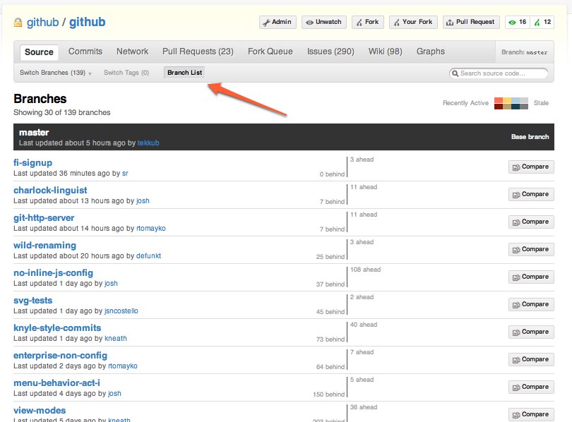Click the '108 ahead' count
The width and height of the screenshot is (572, 422).
coord(366,270)
